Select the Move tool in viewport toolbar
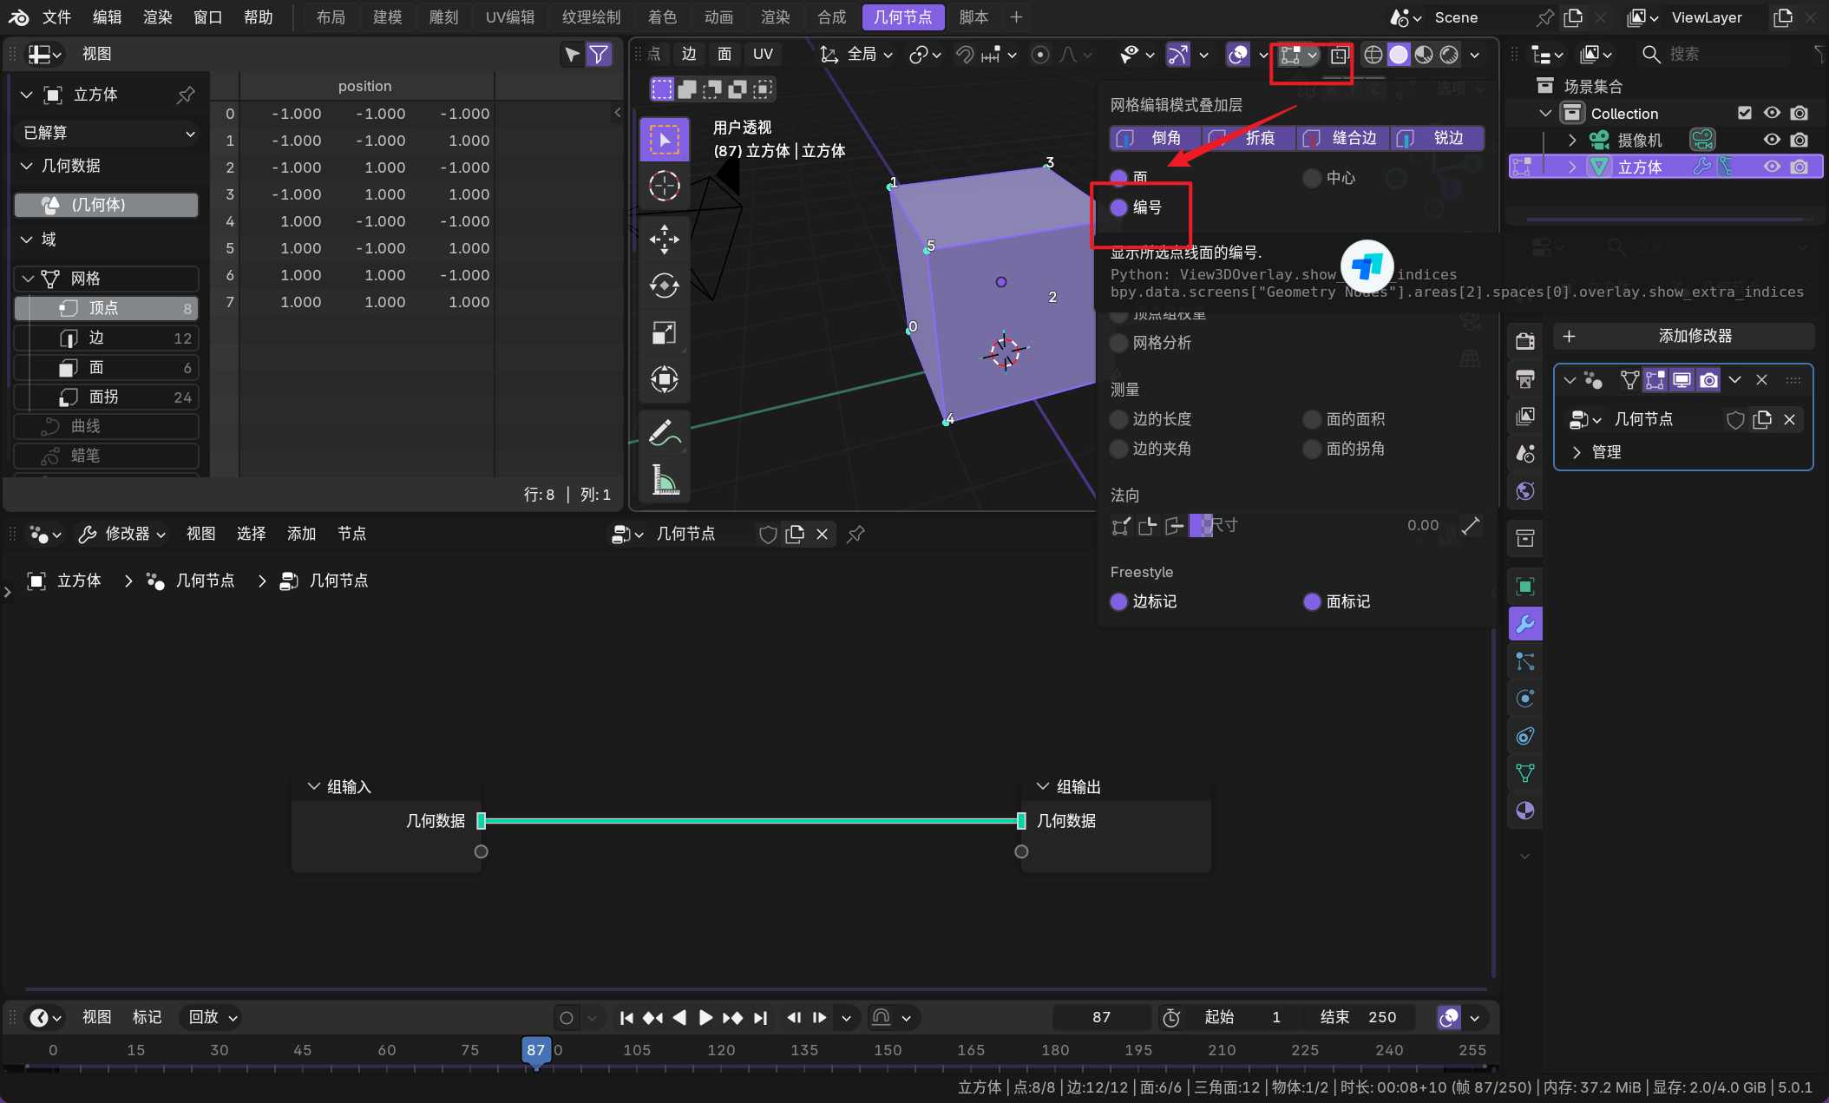Viewport: 1829px width, 1103px height. [665, 239]
